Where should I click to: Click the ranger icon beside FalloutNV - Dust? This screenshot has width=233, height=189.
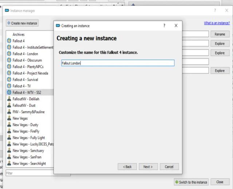[x=9, y=105]
